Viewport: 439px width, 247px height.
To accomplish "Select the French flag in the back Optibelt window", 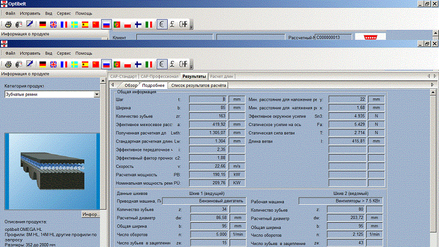I will tap(64, 25).
